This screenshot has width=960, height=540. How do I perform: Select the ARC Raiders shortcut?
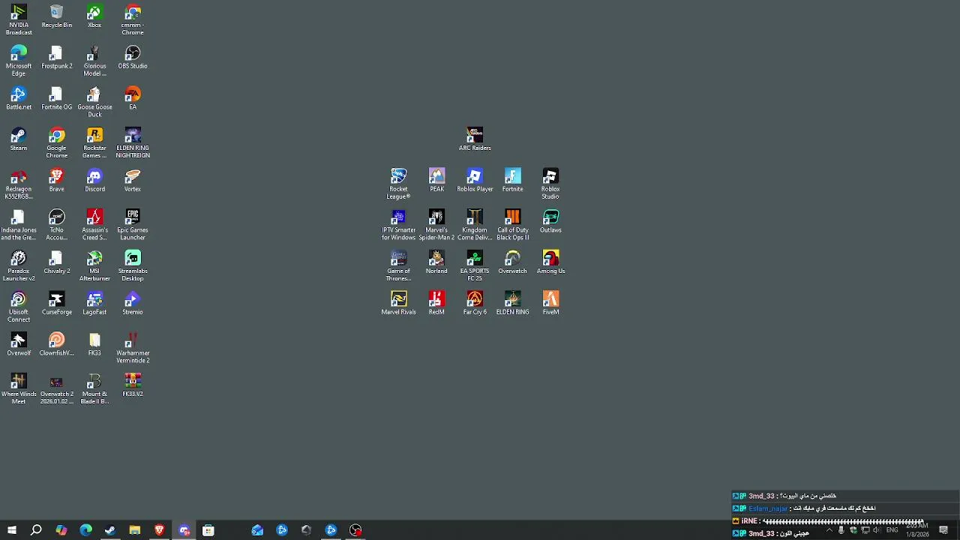tap(475, 139)
